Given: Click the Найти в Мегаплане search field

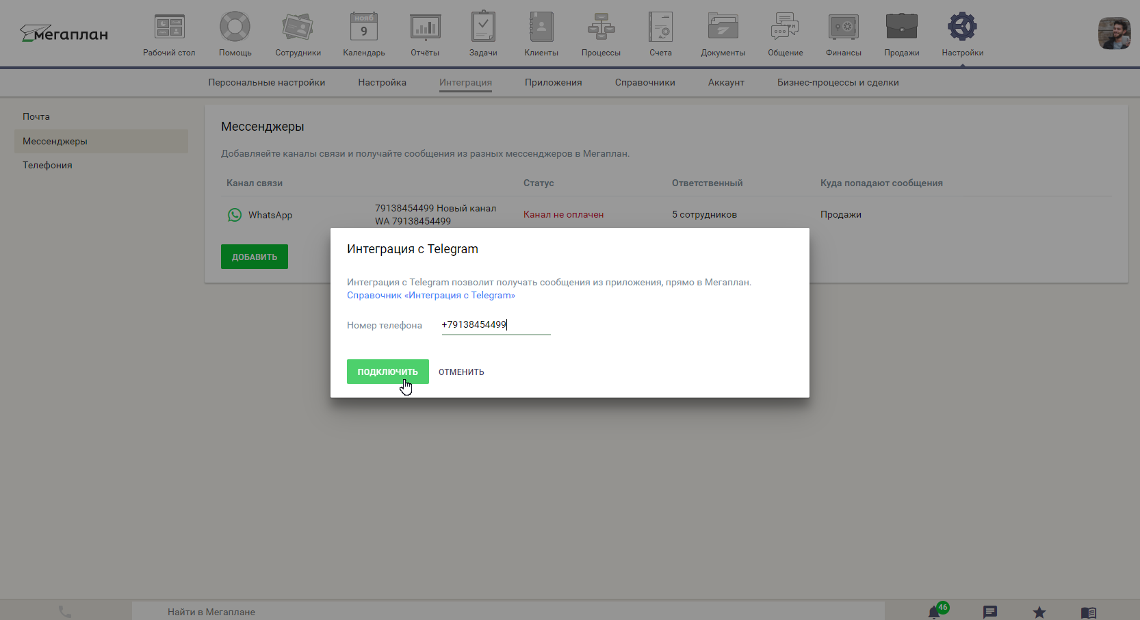Looking at the screenshot, I should click(508, 612).
